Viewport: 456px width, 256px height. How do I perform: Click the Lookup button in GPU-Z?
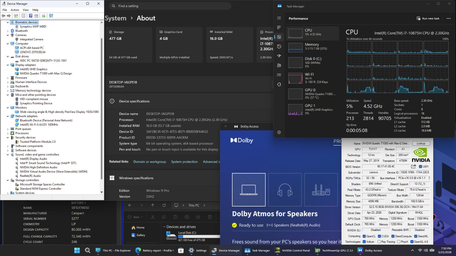click(x=421, y=143)
